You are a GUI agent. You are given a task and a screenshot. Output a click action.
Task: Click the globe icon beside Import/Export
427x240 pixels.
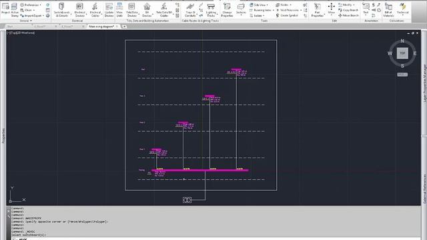[x=48, y=15]
